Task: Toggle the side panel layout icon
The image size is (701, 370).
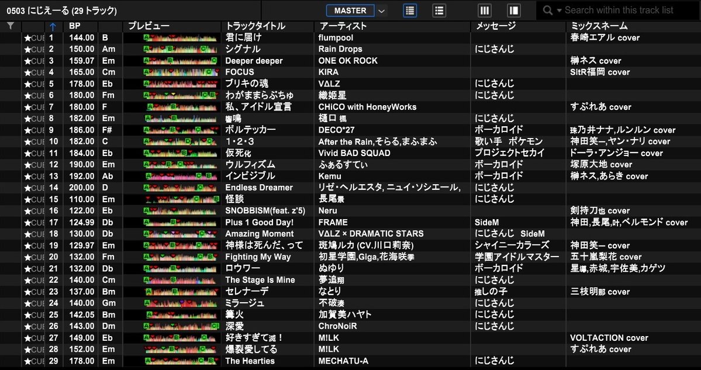Action: coord(514,11)
